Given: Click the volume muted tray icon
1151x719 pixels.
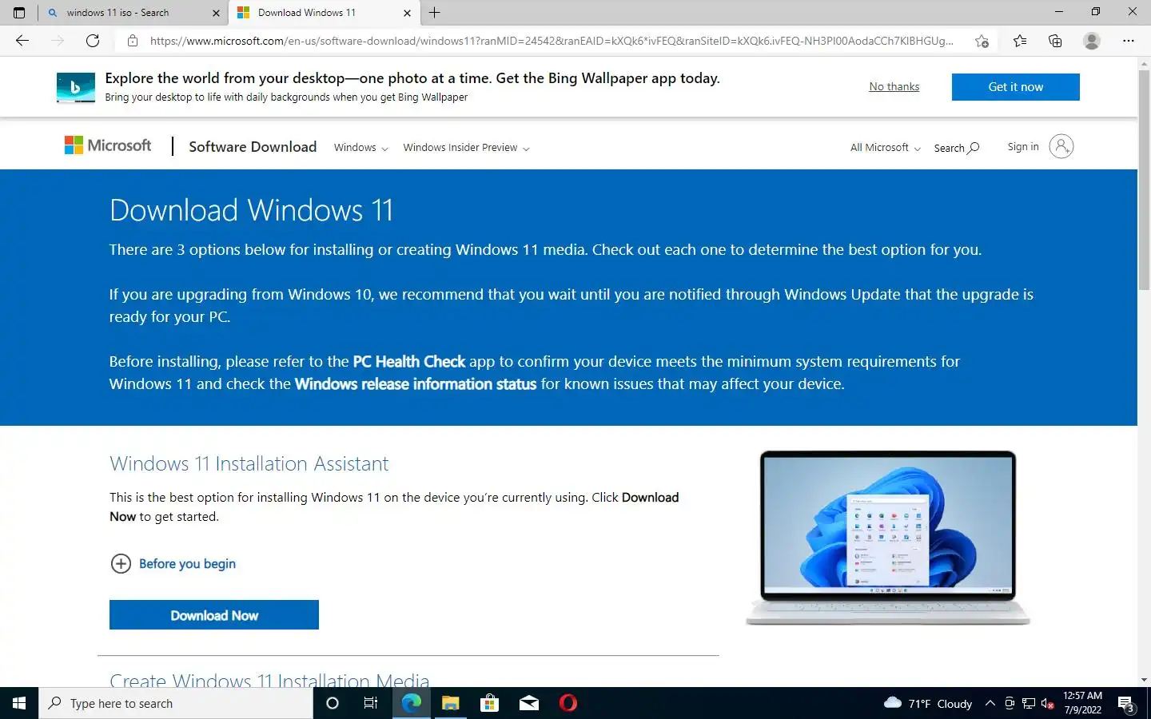Looking at the screenshot, I should pyautogui.click(x=1047, y=703).
